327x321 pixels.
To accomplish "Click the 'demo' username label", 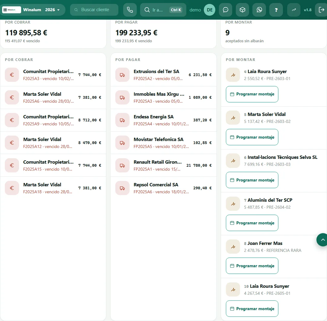I will coord(195,10).
